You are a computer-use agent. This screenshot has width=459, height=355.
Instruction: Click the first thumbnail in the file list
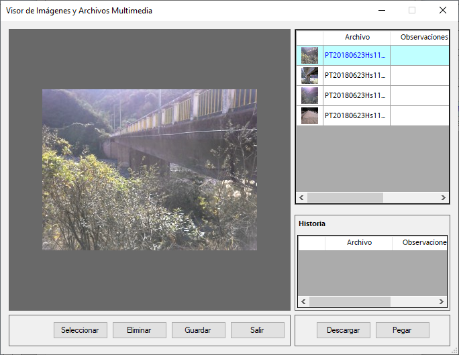coord(309,56)
